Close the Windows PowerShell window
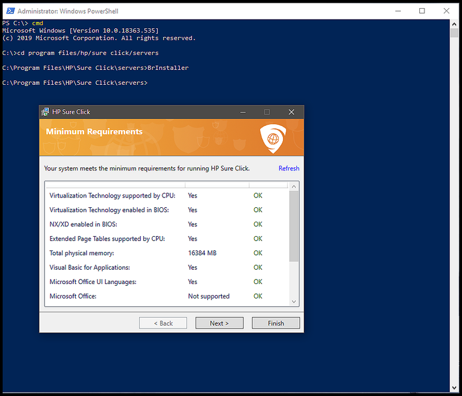The width and height of the screenshot is (462, 396). click(447, 11)
